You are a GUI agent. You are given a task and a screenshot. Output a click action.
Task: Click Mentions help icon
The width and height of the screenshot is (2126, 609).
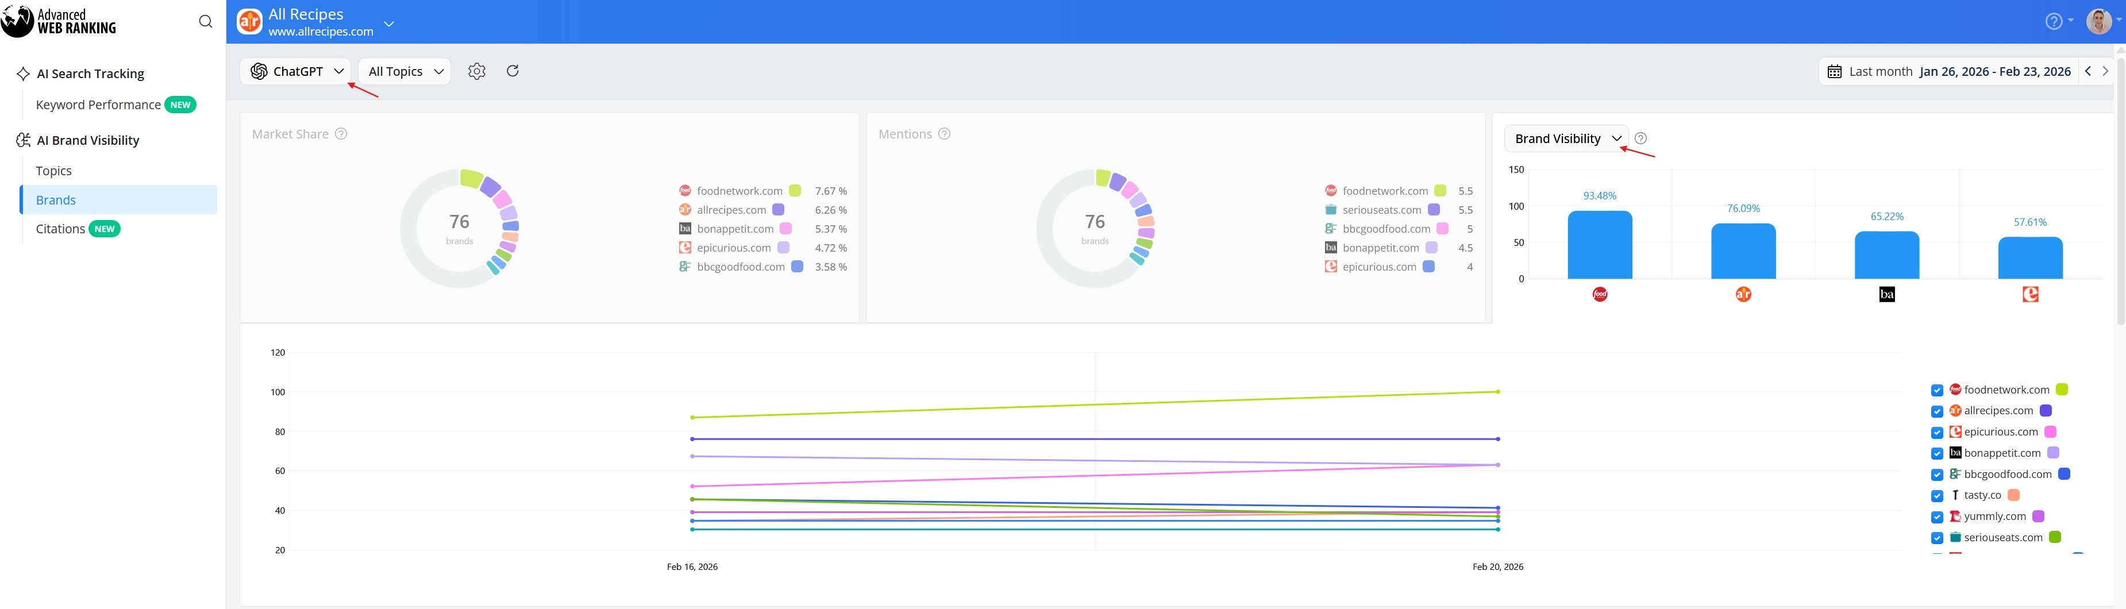point(944,134)
